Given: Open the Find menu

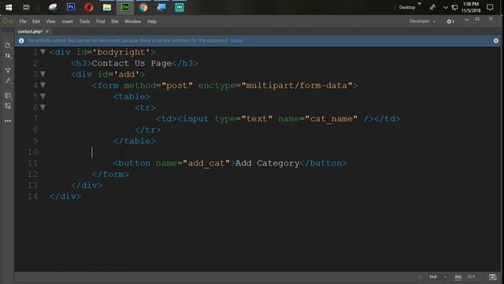Looking at the screenshot, I should coord(101,21).
